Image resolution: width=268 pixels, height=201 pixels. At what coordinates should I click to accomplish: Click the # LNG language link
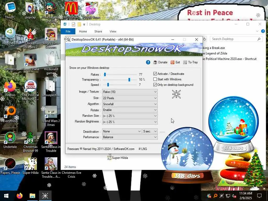[143, 149]
